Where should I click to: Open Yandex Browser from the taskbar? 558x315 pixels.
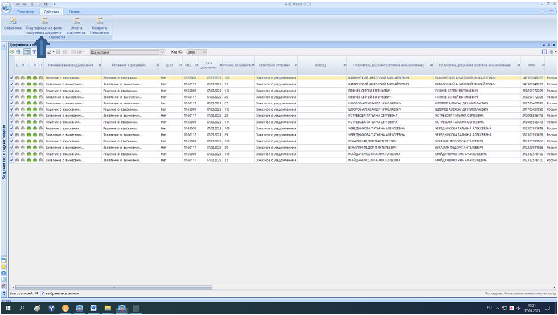point(51,308)
